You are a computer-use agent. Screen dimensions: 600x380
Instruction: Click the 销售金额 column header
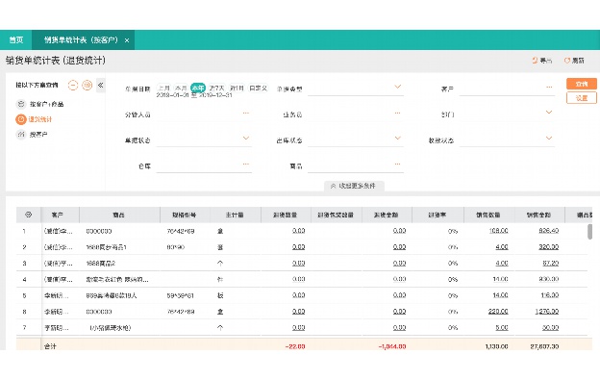point(539,215)
